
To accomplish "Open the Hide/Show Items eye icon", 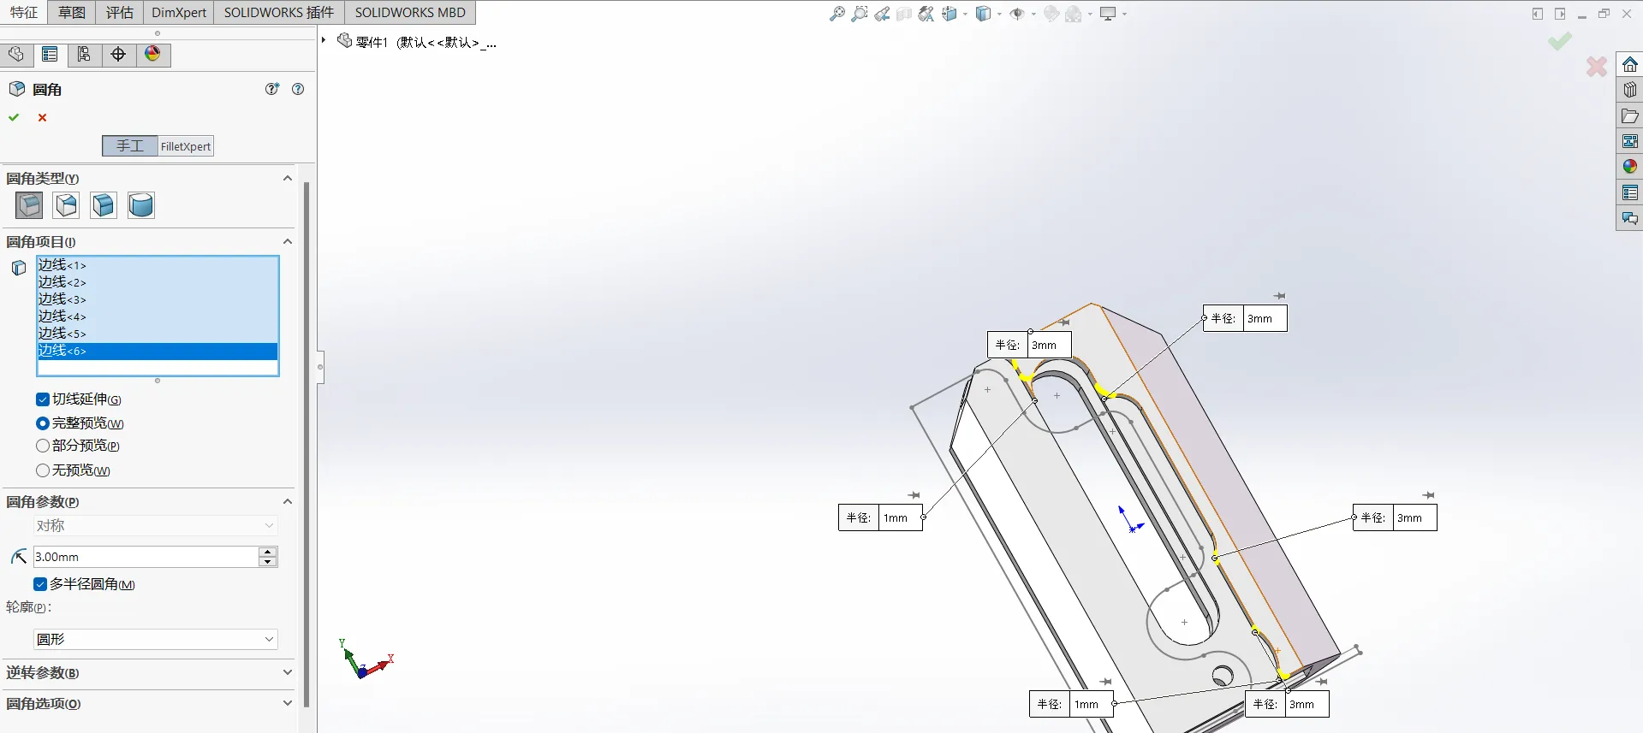I will (1017, 14).
